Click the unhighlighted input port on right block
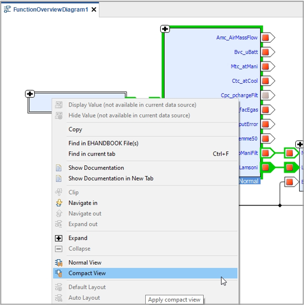 pos(291,182)
